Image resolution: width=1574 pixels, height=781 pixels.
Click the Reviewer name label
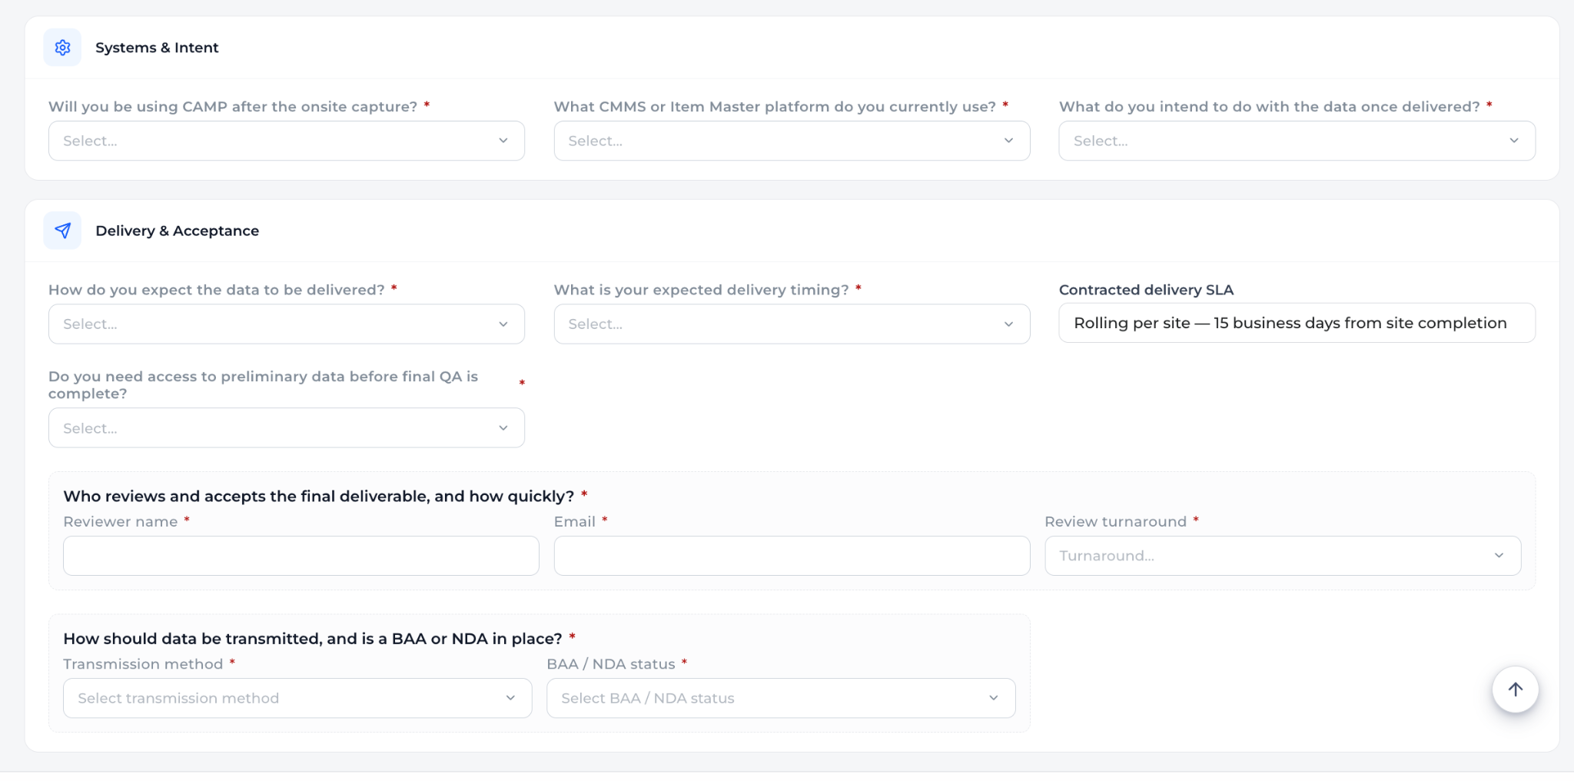121,522
